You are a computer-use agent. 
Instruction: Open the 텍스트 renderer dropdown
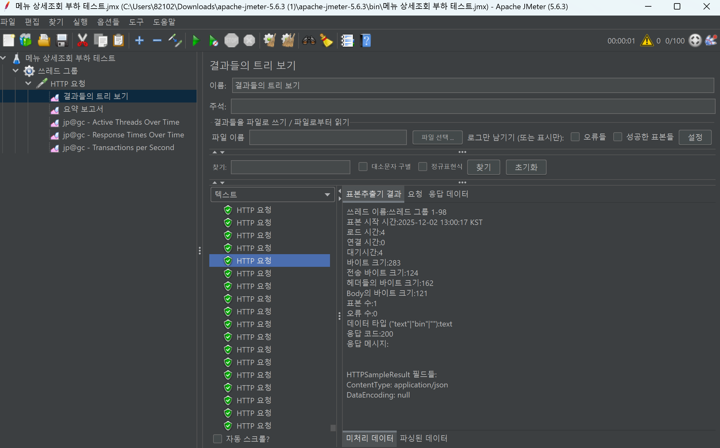[273, 194]
